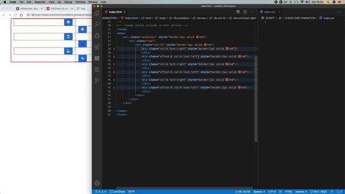Expand folded code at line 36
This screenshot has height=194, width=345.
[x=114, y=64]
